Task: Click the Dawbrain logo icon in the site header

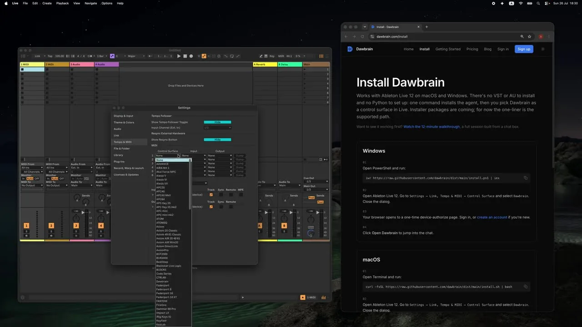Action: pyautogui.click(x=350, y=49)
